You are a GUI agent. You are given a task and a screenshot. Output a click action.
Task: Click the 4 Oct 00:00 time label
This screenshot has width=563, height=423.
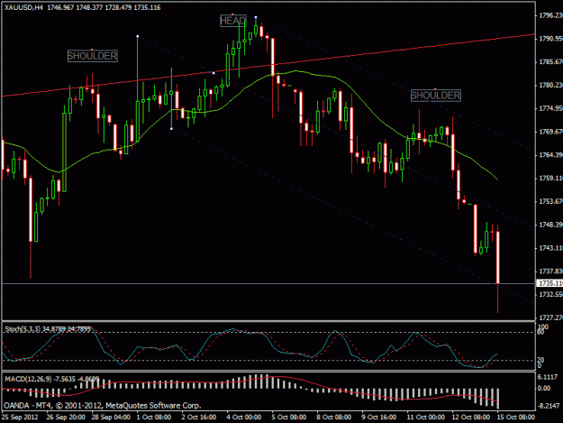(x=244, y=417)
